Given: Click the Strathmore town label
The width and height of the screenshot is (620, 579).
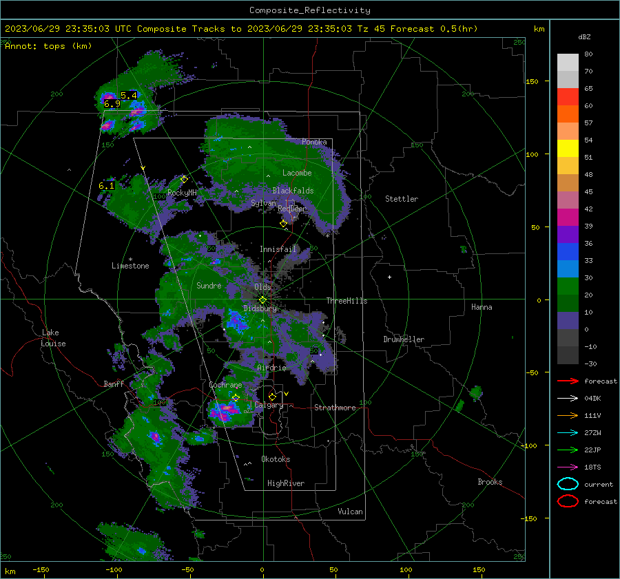Looking at the screenshot, I should [x=335, y=408].
